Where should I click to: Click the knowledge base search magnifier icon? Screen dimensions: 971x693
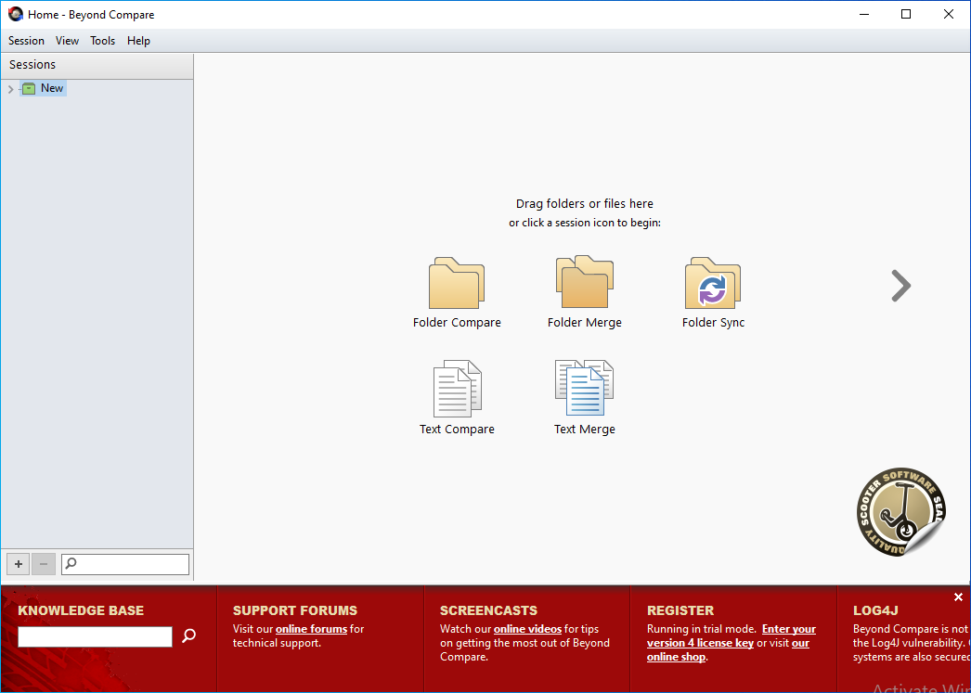pyautogui.click(x=188, y=635)
